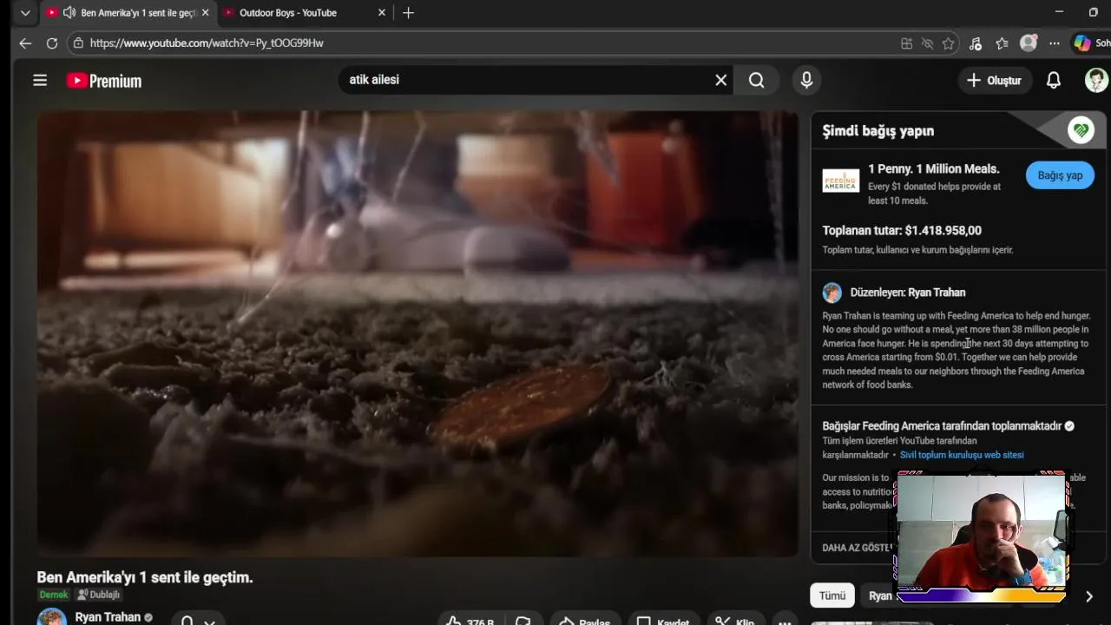This screenshot has width=1111, height=625.
Task: Click the Şimdi bağış yapın heading
Action: tap(878, 131)
